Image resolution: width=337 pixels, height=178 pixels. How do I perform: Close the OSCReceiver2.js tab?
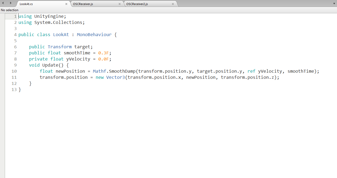pos(173,4)
